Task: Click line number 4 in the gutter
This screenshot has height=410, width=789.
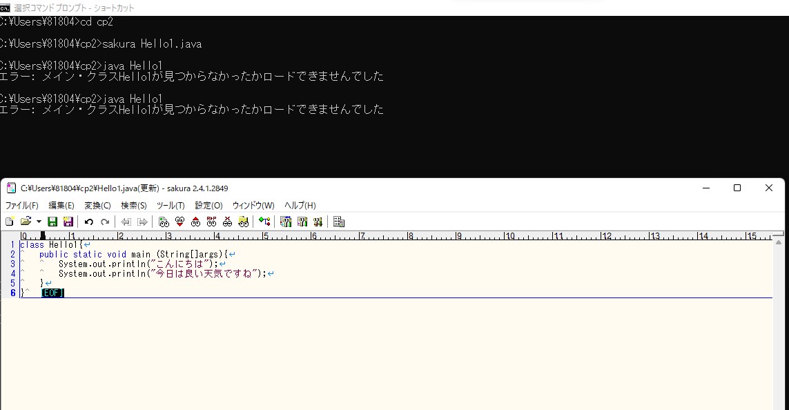Action: tap(12, 273)
